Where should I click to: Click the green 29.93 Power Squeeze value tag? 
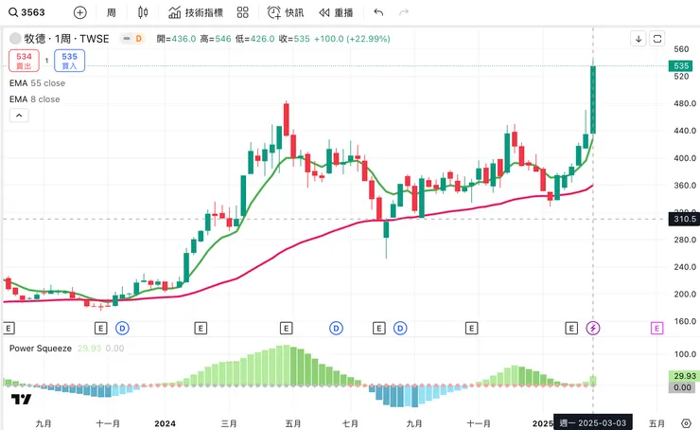point(683,376)
